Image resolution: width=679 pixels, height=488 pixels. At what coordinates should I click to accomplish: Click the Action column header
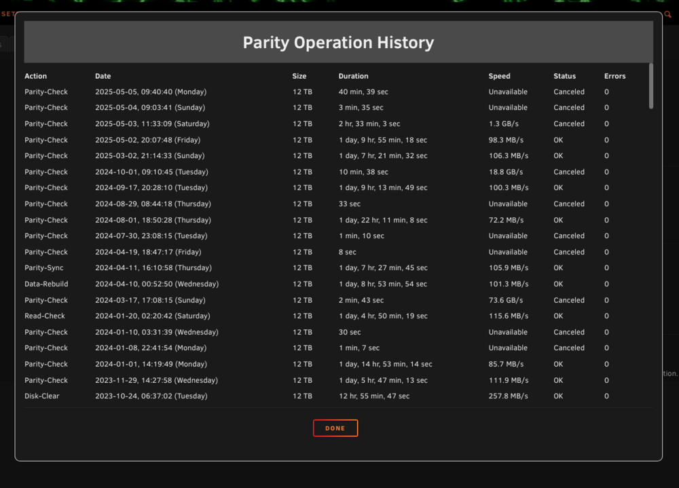point(35,76)
